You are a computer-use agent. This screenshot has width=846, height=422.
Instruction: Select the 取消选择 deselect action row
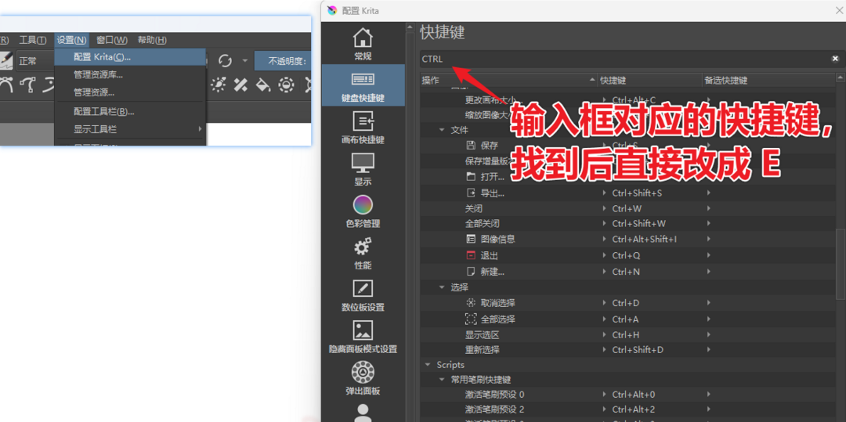coord(628,303)
